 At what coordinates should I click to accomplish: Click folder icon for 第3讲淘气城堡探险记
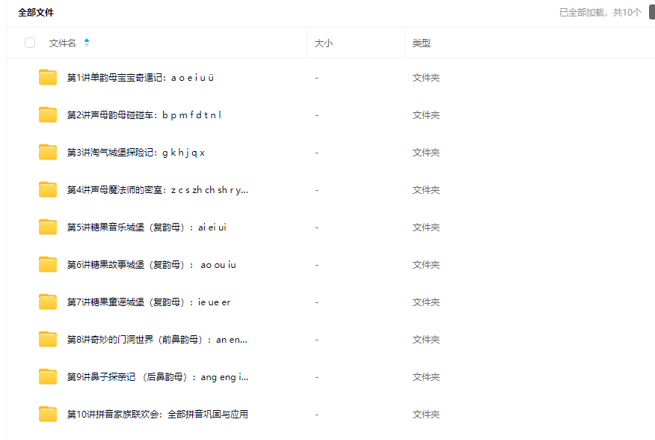[48, 152]
